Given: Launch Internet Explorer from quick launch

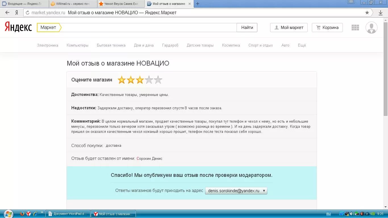Looking at the screenshot, I should tap(35, 214).
